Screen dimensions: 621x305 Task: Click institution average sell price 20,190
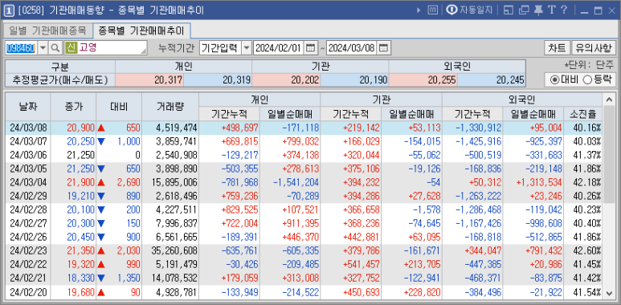click(354, 80)
